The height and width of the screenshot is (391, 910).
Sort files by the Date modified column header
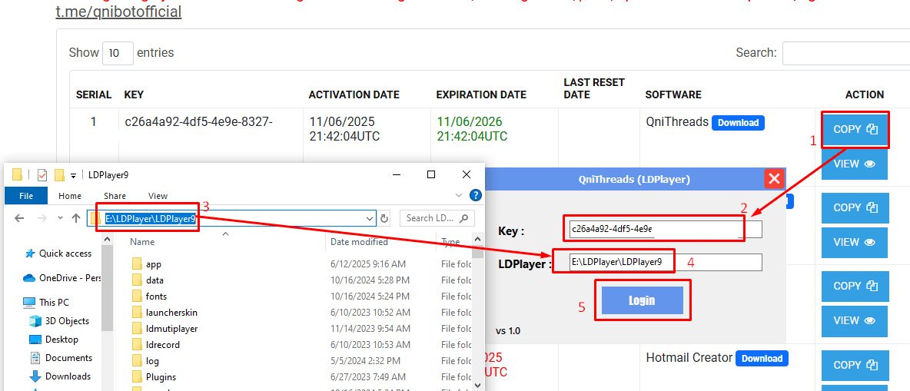point(359,241)
